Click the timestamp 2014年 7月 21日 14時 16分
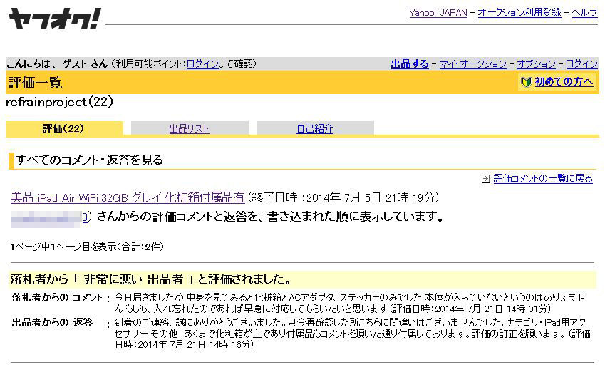This screenshot has height=372, width=605. [194, 345]
